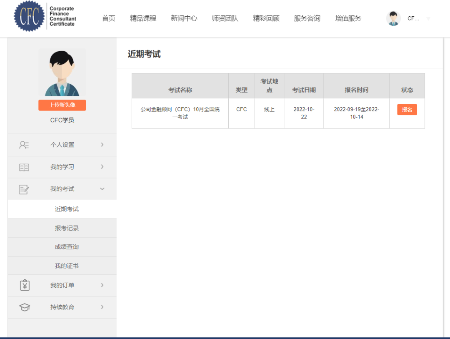Click the exam notepad pencil icon

click(x=24, y=189)
